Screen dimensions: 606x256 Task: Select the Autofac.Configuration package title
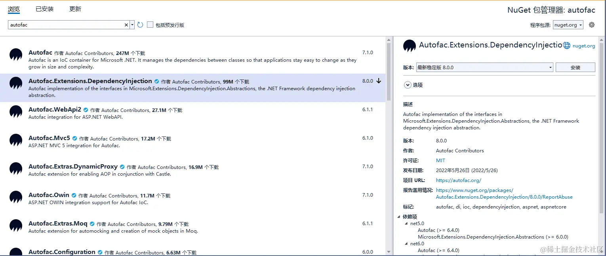(x=62, y=252)
